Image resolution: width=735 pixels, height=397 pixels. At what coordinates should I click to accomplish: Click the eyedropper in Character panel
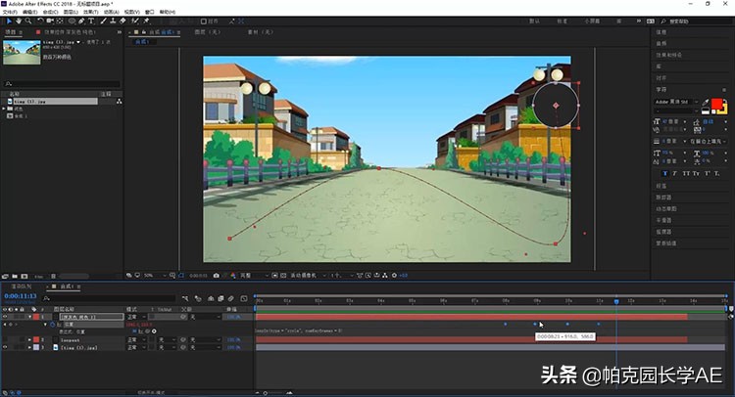click(706, 103)
